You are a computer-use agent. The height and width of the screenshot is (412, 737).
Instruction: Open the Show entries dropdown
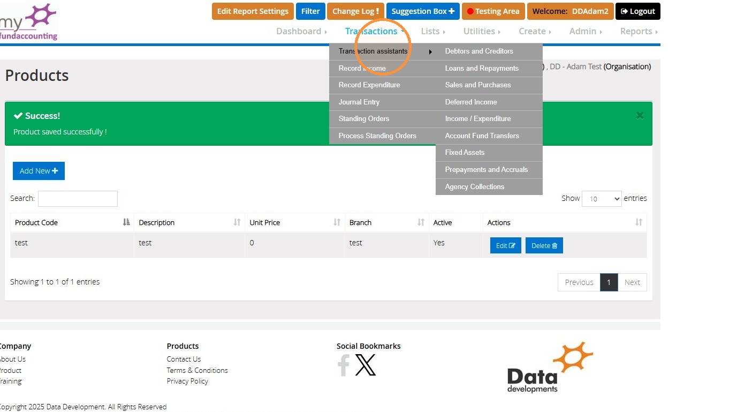[x=602, y=199]
